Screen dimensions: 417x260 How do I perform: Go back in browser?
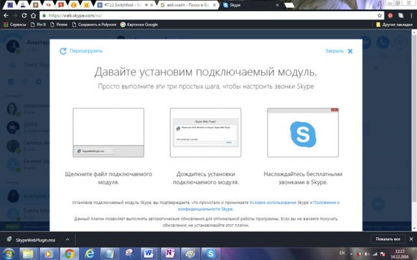click(6, 16)
